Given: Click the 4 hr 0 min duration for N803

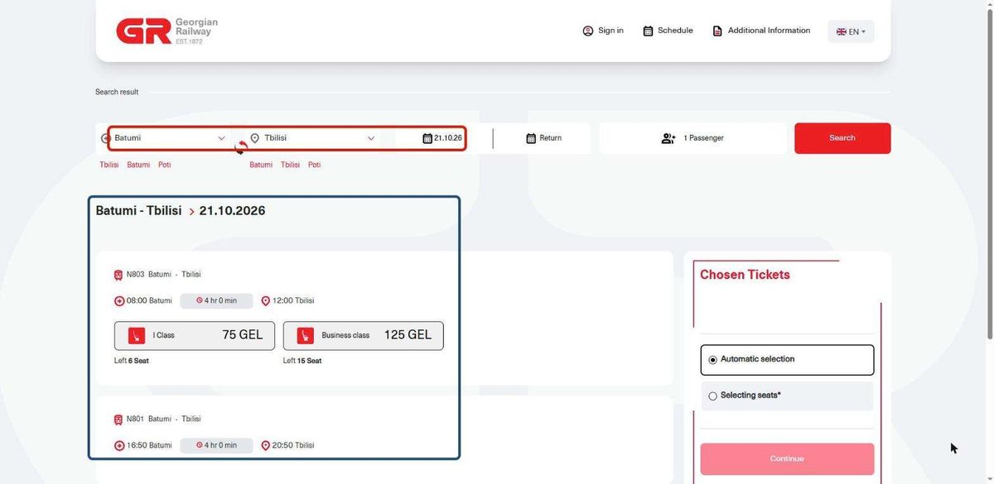Looking at the screenshot, I should click(216, 301).
